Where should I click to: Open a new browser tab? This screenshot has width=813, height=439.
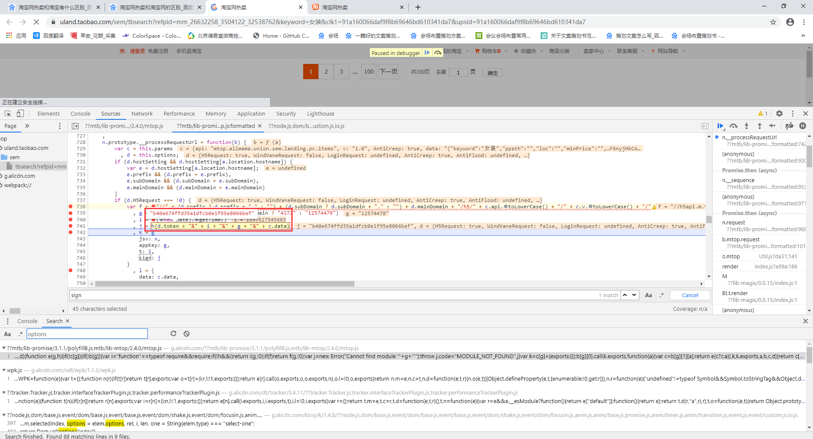(x=418, y=7)
